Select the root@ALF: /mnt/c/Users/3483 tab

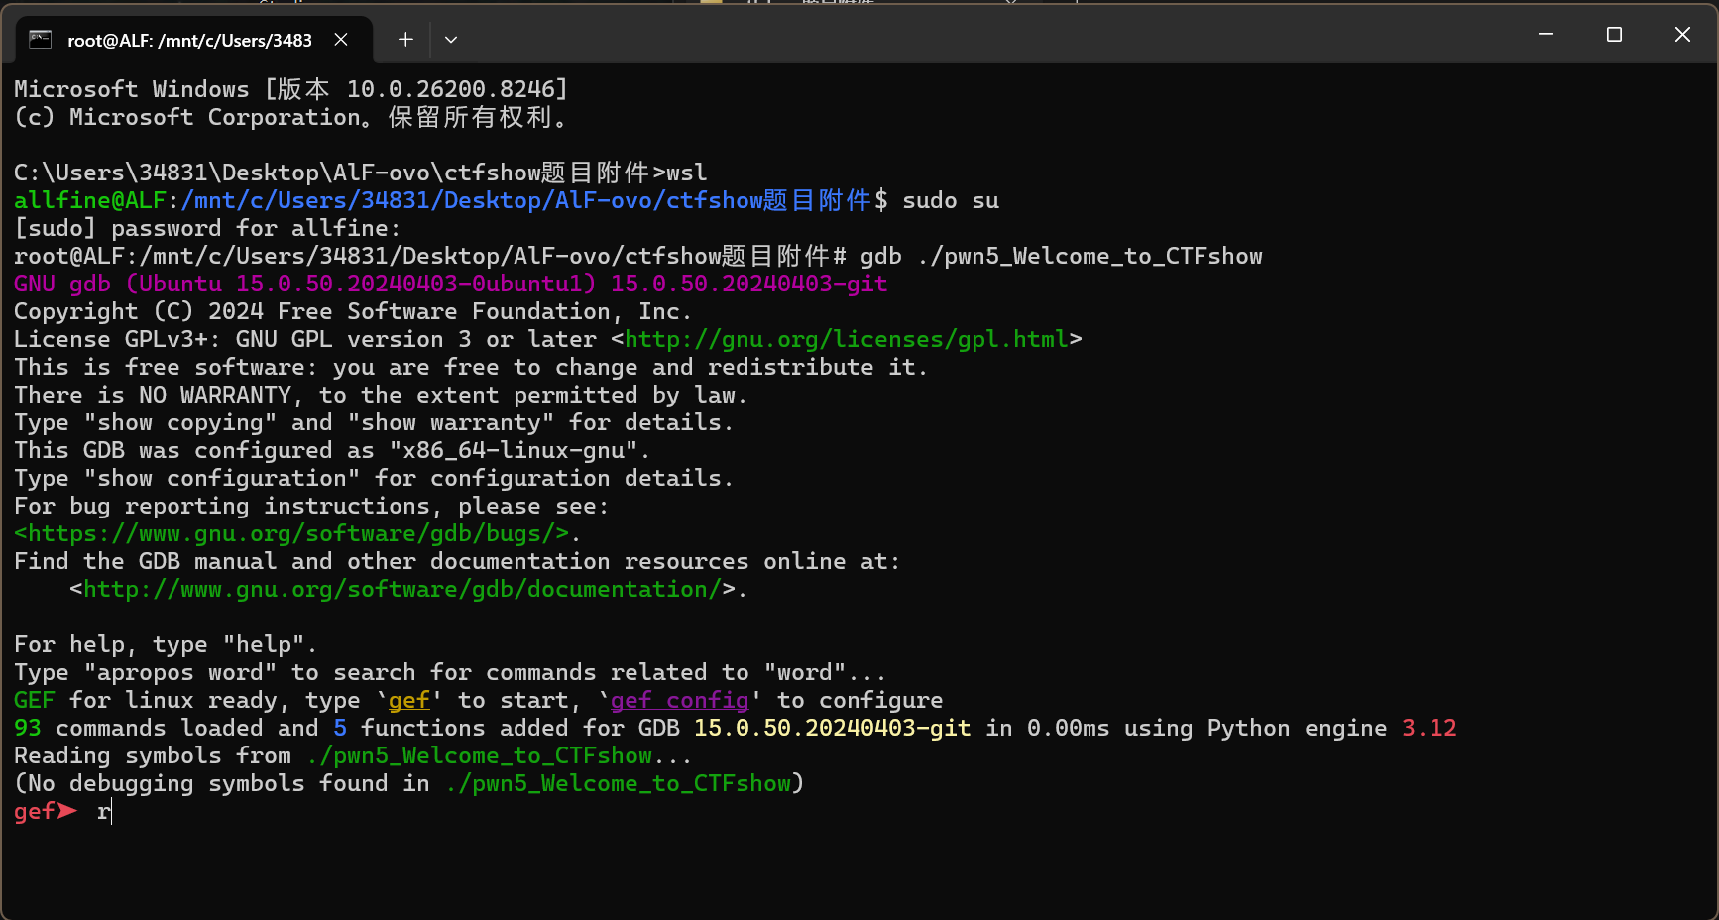pos(194,40)
